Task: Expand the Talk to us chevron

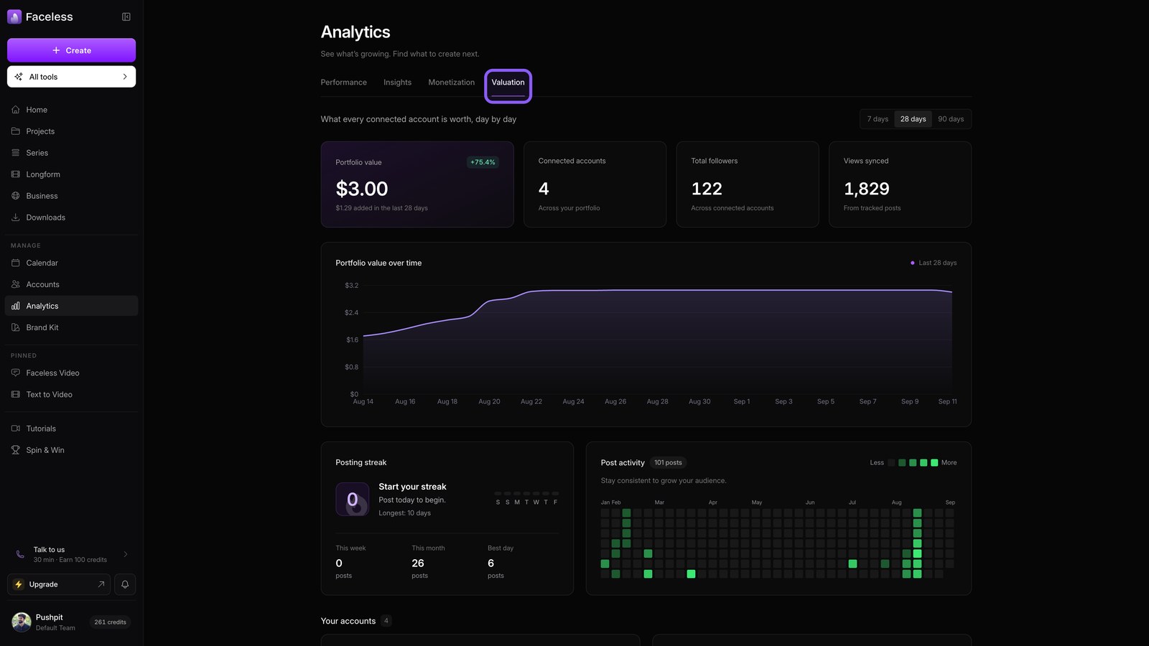Action: tap(126, 554)
